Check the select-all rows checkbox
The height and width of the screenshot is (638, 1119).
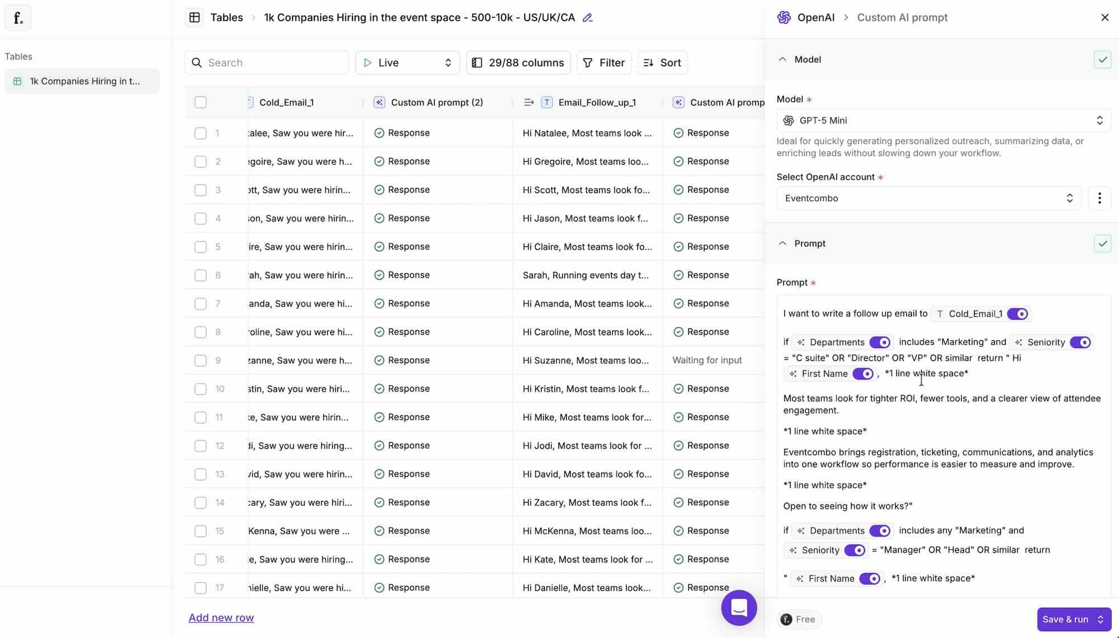200,102
